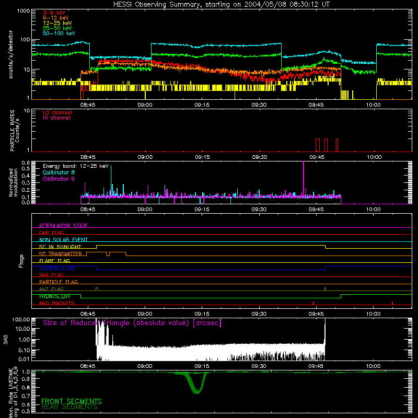This screenshot has height=418, width=418.
Task: Click the green livetime dip near 09:15
Action: coord(197,384)
